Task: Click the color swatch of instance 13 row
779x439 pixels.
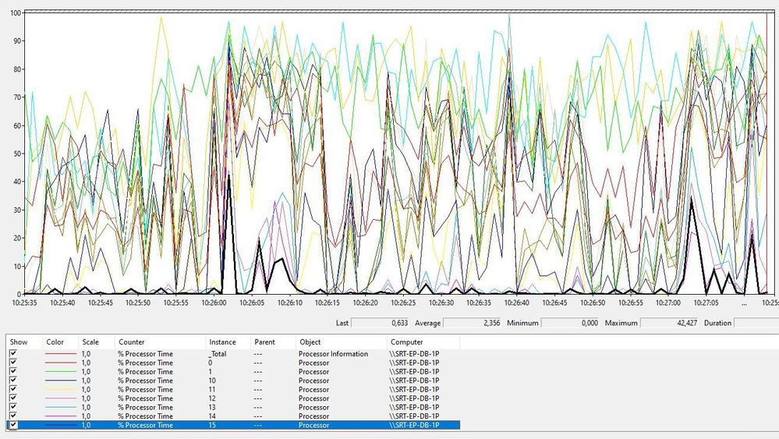Action: coord(61,407)
